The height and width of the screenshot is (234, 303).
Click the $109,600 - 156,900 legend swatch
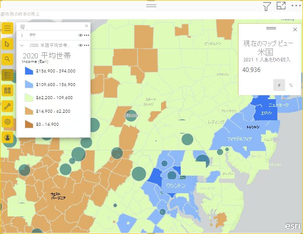click(x=29, y=84)
